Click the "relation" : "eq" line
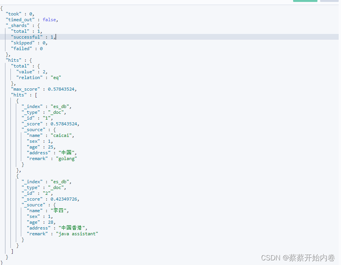Viewport: 341px width, 265px height. click(39, 78)
